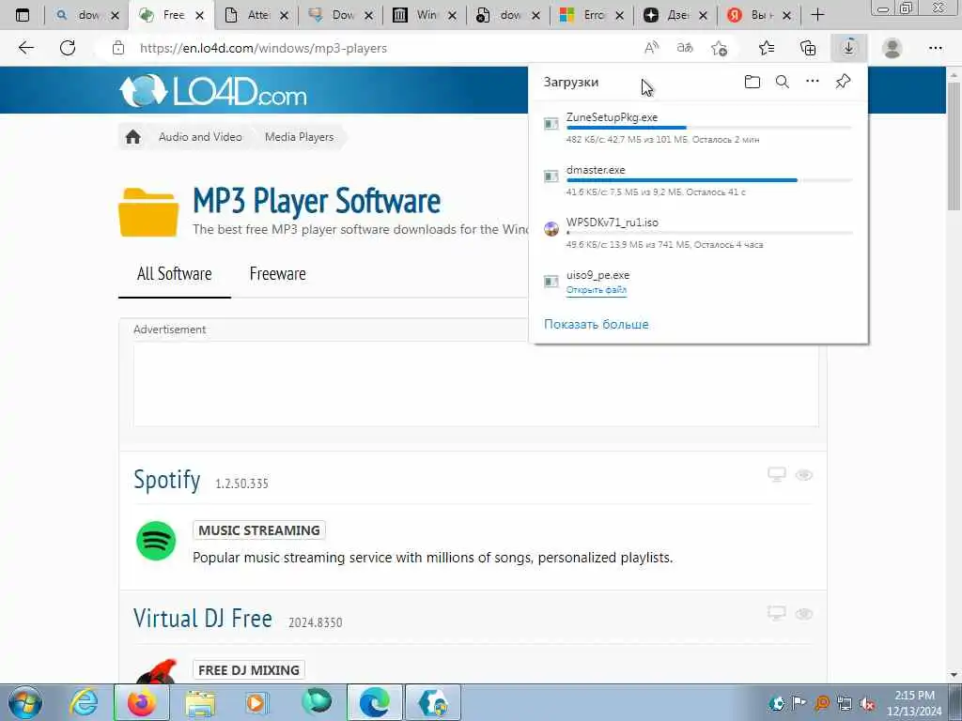The height and width of the screenshot is (721, 962).
Task: Click the eye icon in the Spotify row
Action: coord(804,475)
